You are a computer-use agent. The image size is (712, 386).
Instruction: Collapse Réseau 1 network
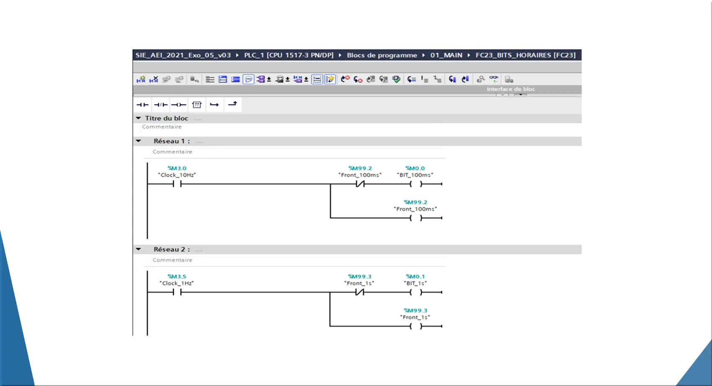[139, 141]
